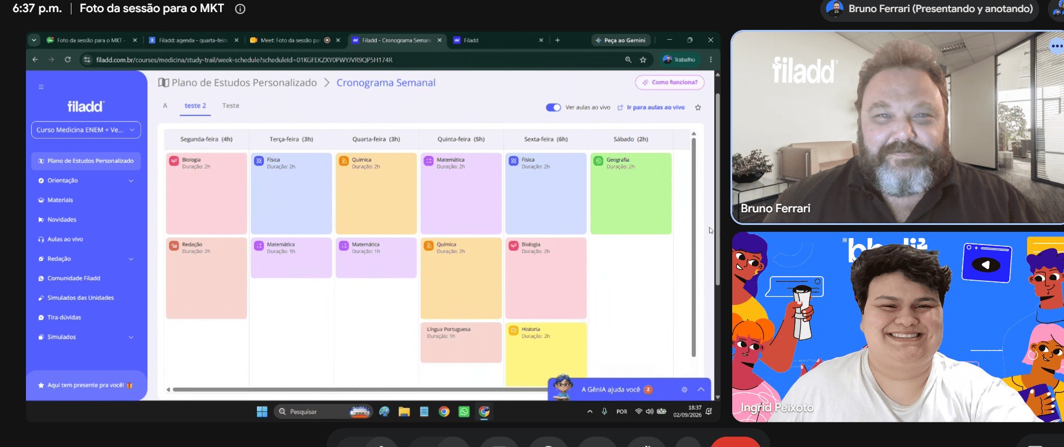This screenshot has width=1064, height=447.
Task: Open 'Plano de Estudos Personalizado' in sidebar
Action: point(86,161)
